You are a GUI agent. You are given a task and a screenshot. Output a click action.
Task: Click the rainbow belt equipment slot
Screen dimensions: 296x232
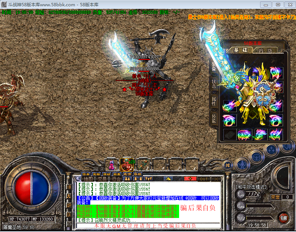(x=245, y=134)
